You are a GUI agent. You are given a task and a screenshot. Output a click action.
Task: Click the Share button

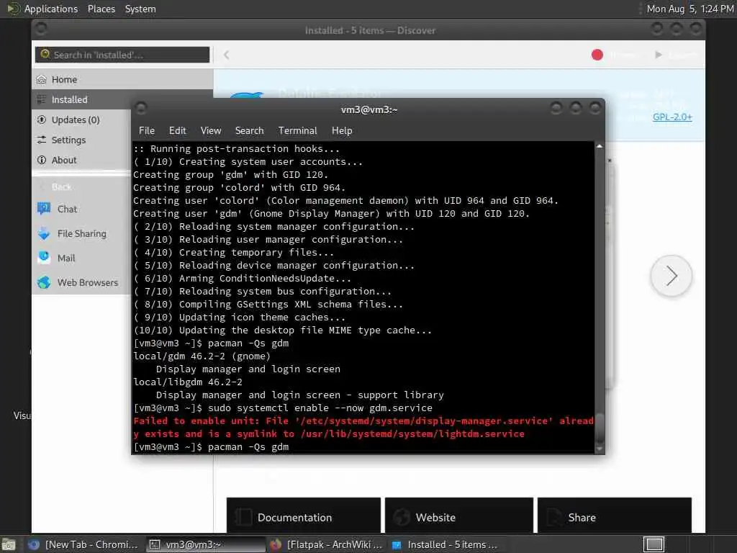tap(615, 516)
